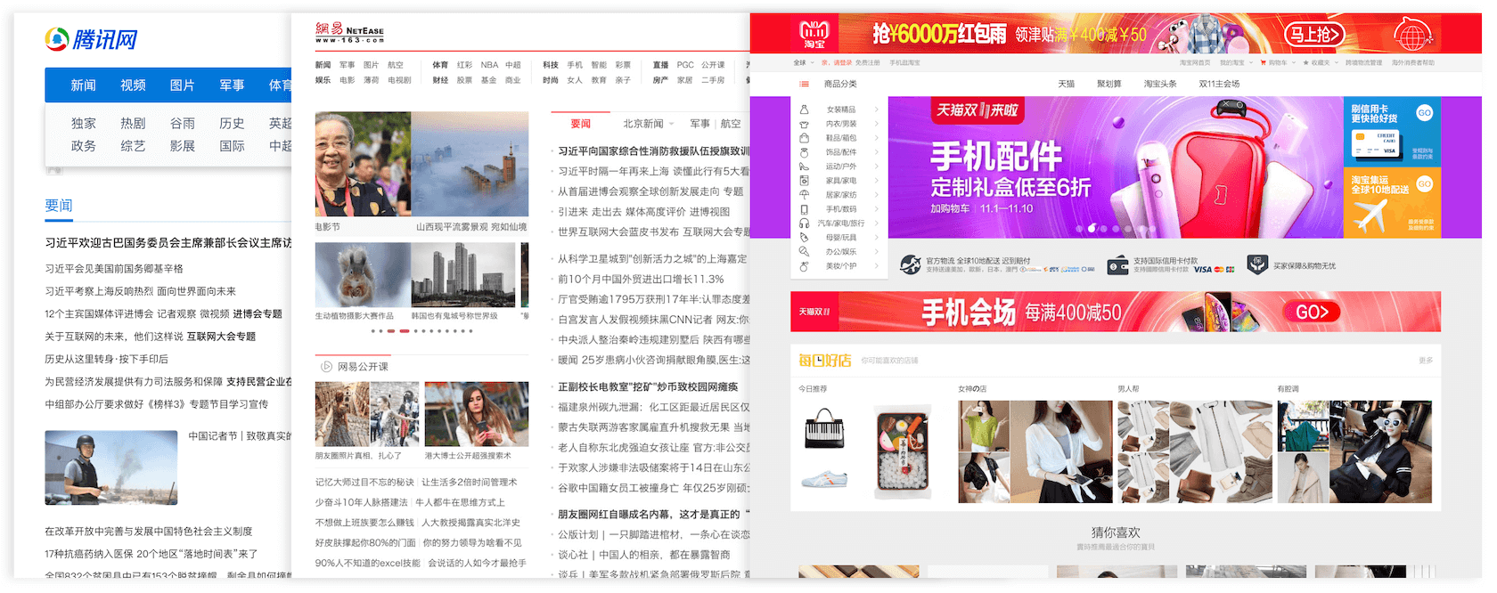The height and width of the screenshot is (593, 1497).
Task: Click the Taobao 11.11 logo
Action: [814, 34]
